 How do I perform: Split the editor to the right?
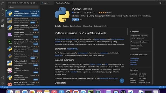coord(160,3)
